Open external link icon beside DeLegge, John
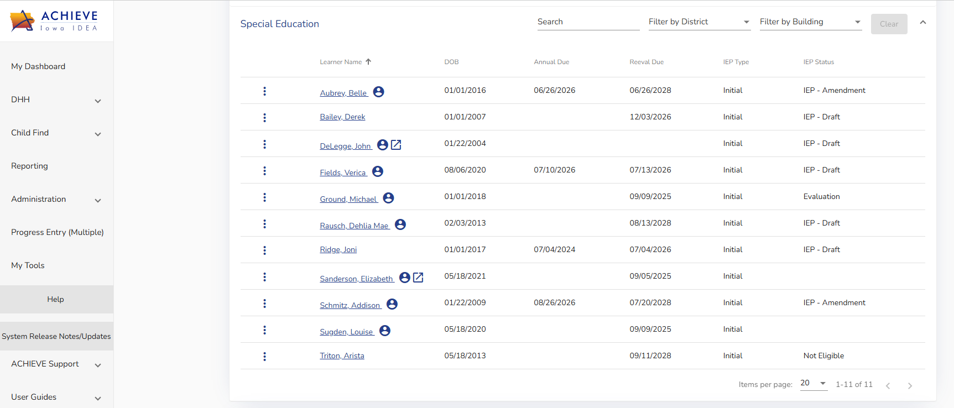The height and width of the screenshot is (408, 954). (x=396, y=145)
